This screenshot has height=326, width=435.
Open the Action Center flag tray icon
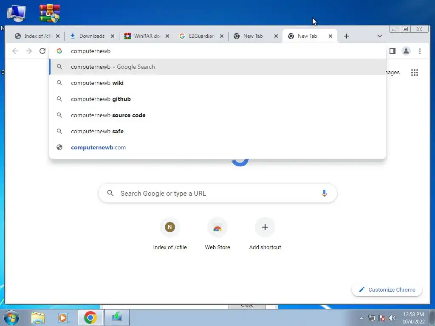tap(382, 318)
